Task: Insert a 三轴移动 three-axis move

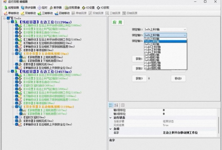Action: (45, 13)
